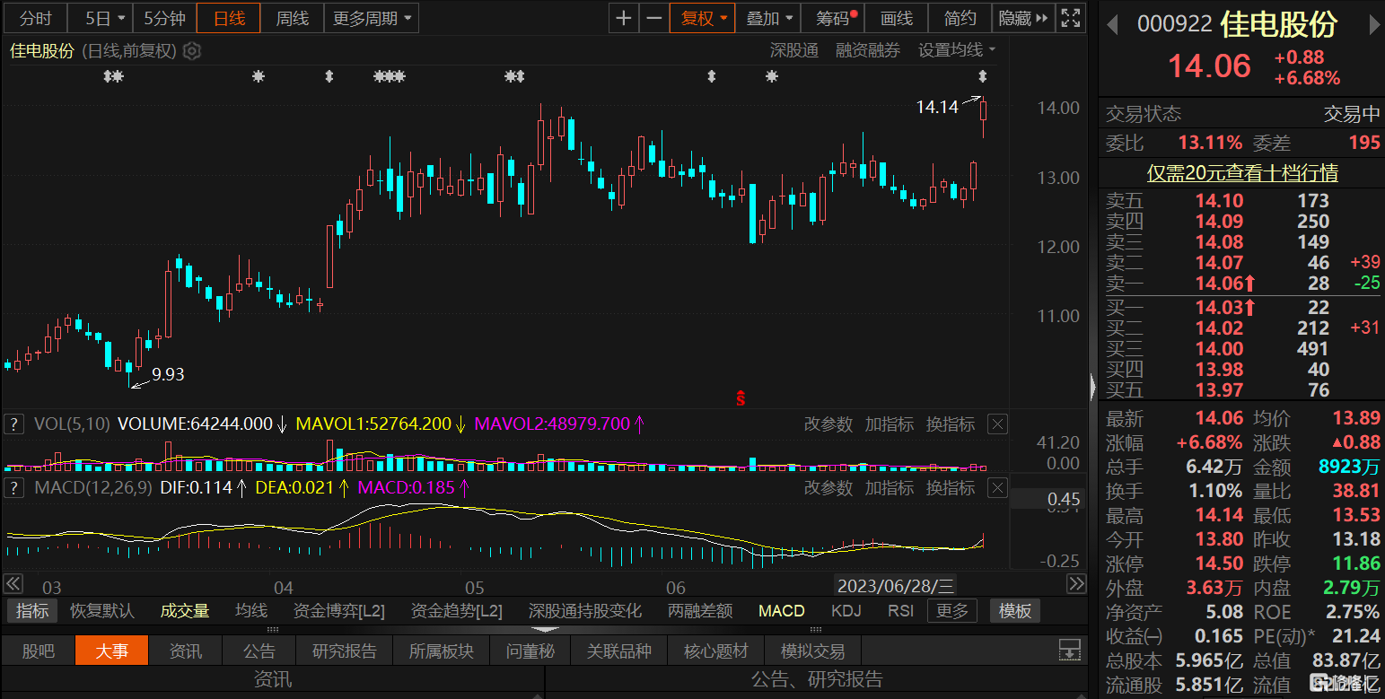1385x699 pixels.
Task: Click 改参数 for the MACD panel
Action: point(828,488)
